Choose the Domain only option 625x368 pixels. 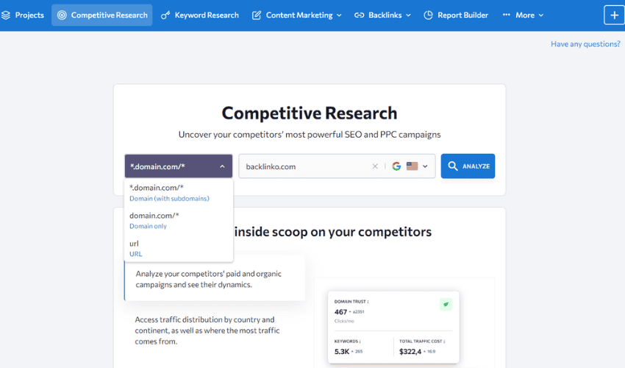pos(178,220)
